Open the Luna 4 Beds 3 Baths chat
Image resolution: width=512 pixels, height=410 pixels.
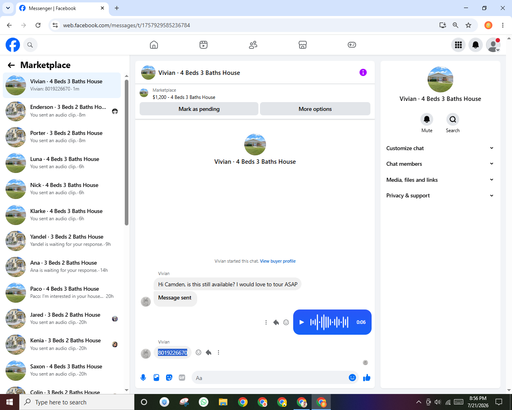[62, 163]
